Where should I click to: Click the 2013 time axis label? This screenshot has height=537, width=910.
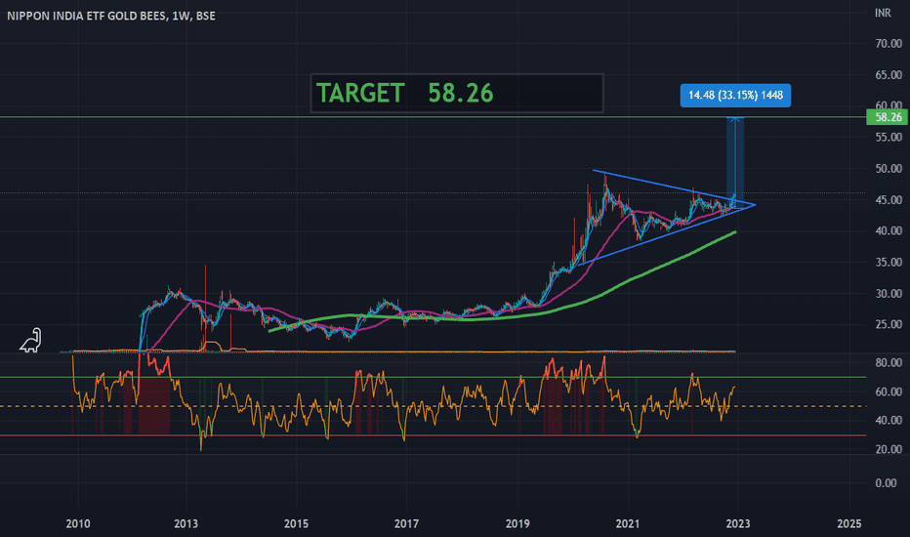[x=186, y=523]
